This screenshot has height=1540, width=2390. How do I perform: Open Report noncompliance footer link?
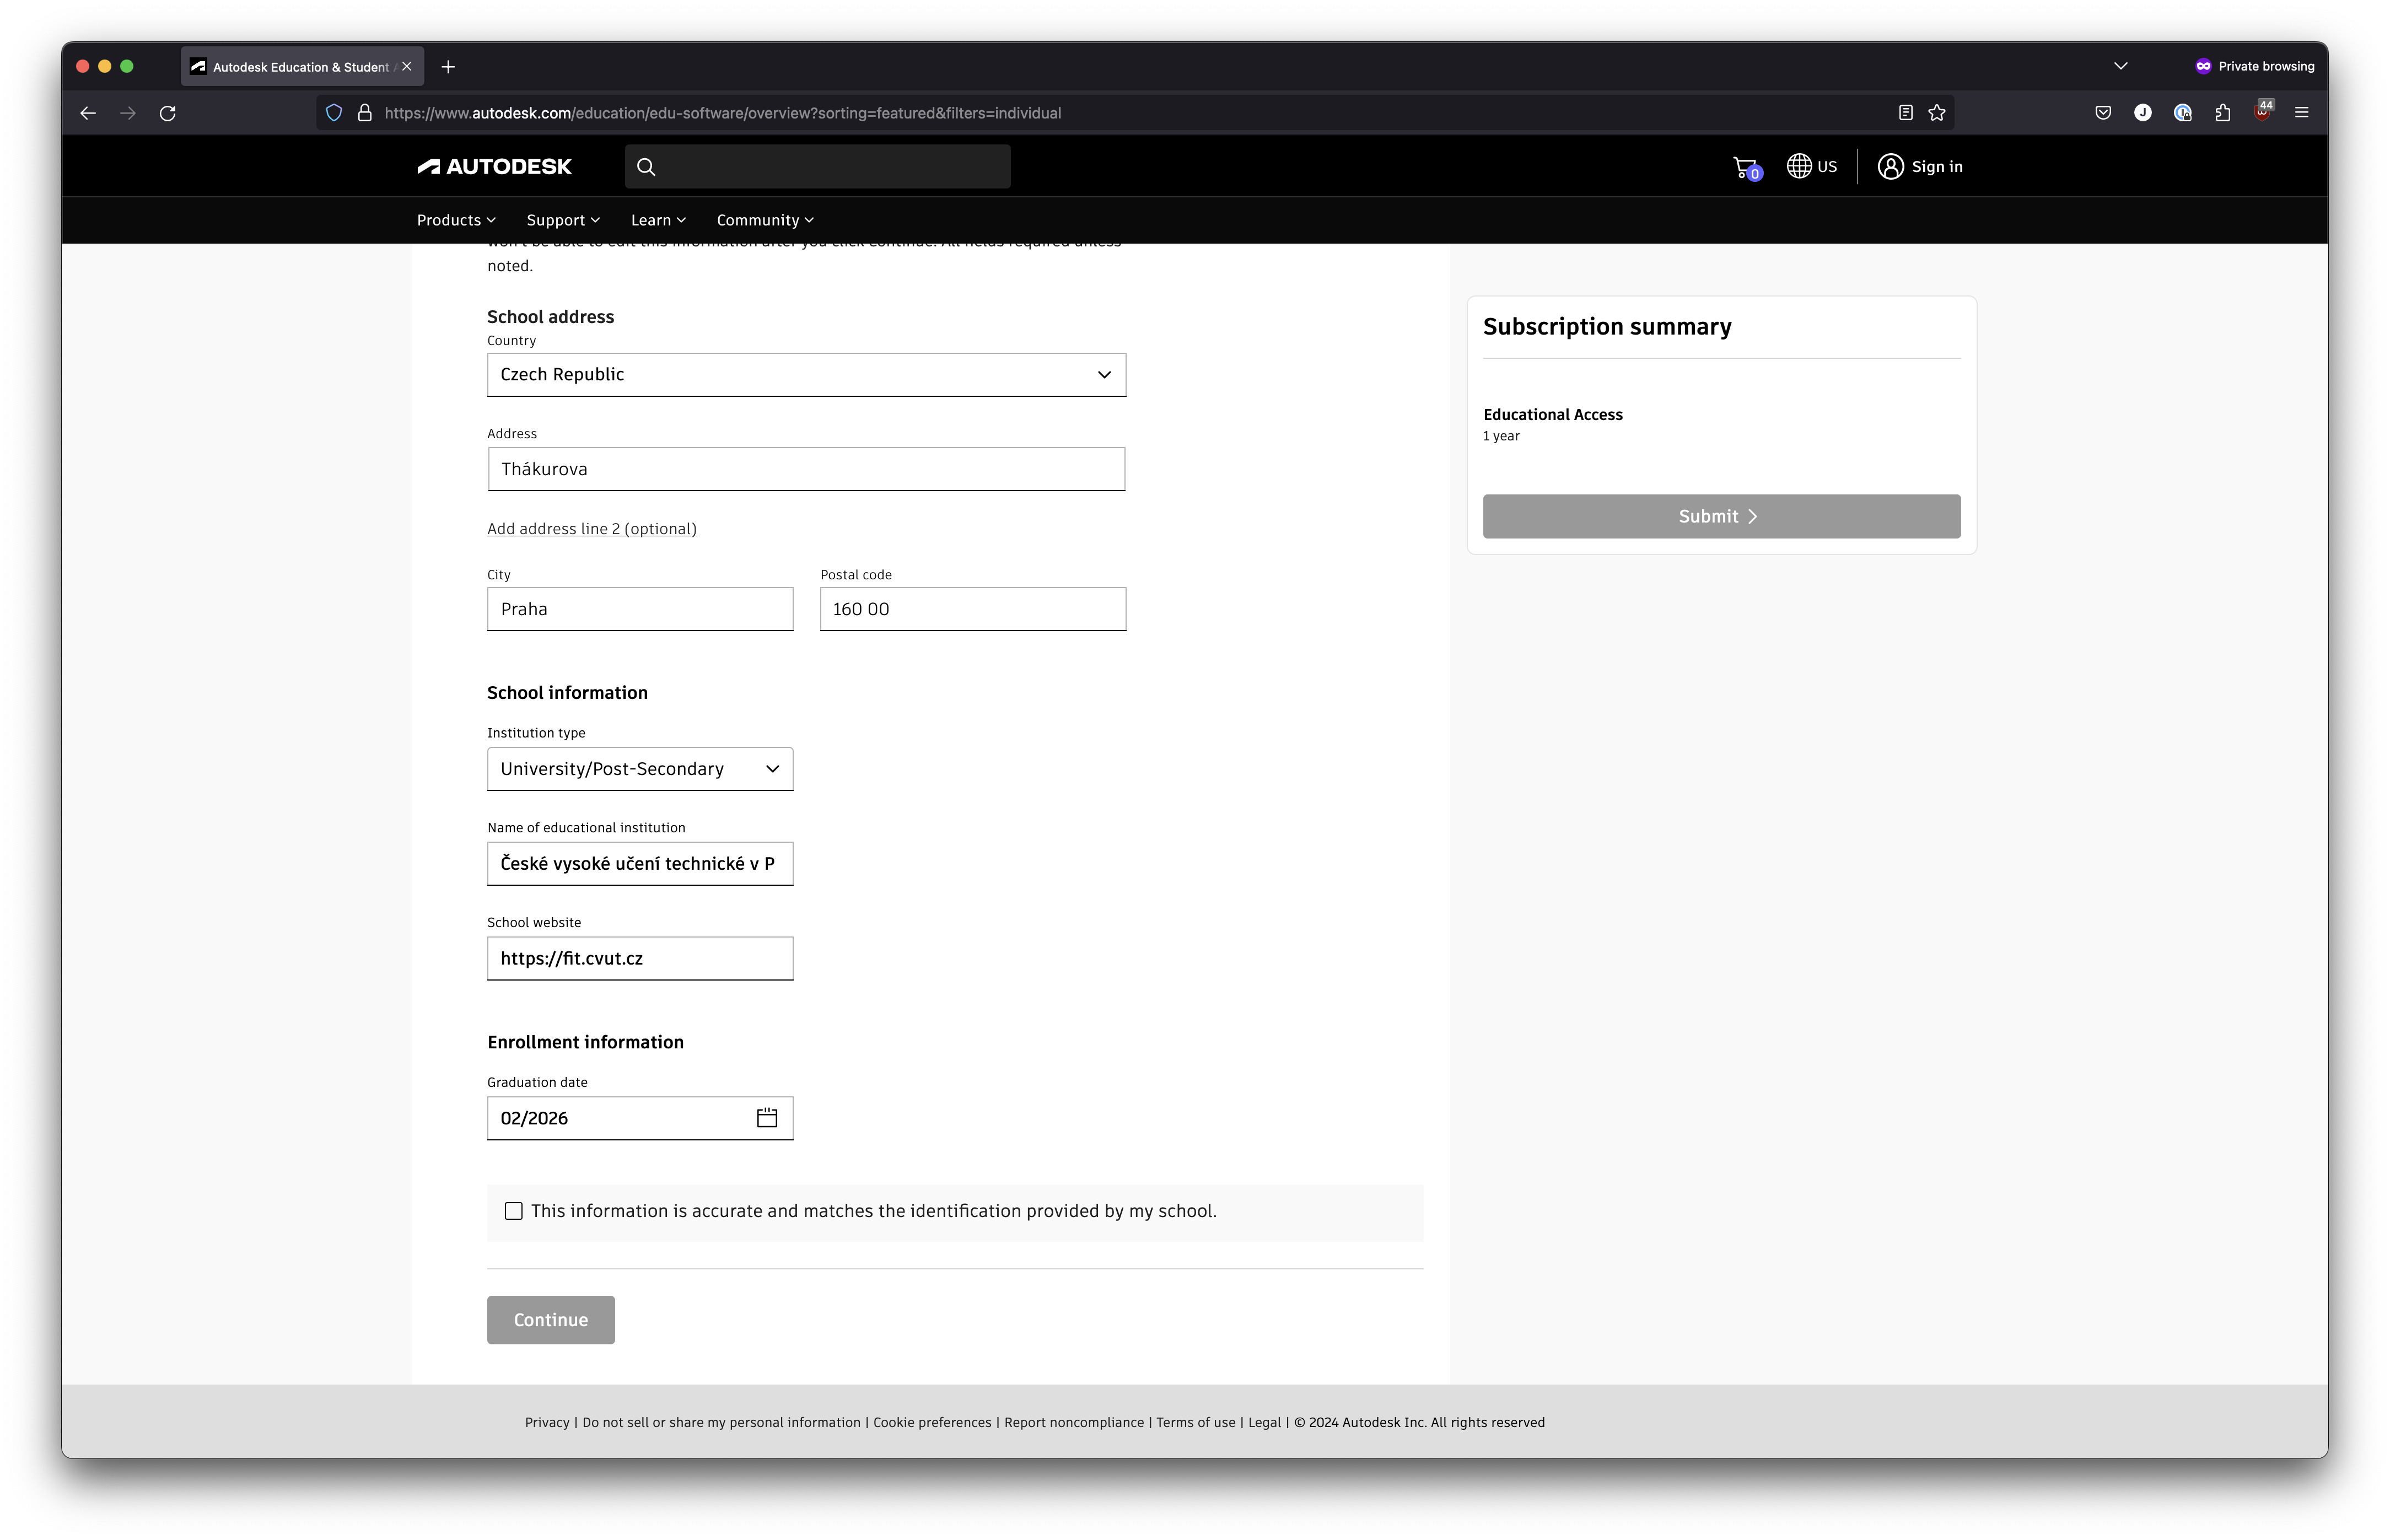pos(1074,1422)
